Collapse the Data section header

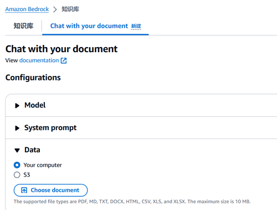pyautogui.click(x=32, y=150)
